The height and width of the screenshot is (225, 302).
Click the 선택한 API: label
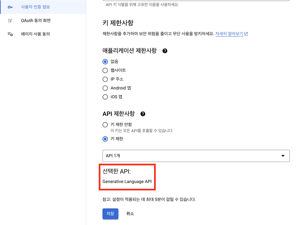pos(116,171)
